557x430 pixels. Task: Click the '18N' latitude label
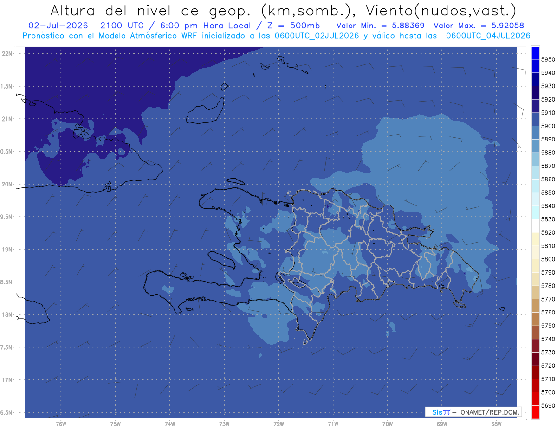[6, 314]
